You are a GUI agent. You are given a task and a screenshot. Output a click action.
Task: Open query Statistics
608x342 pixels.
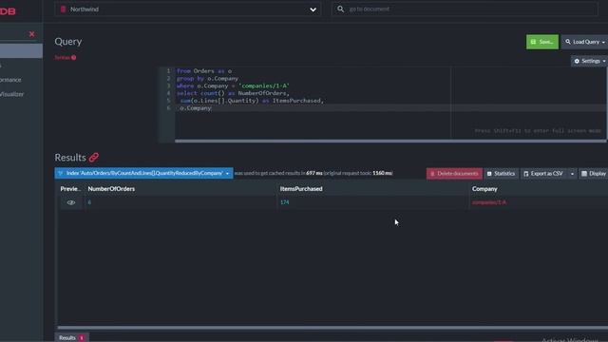[501, 173]
